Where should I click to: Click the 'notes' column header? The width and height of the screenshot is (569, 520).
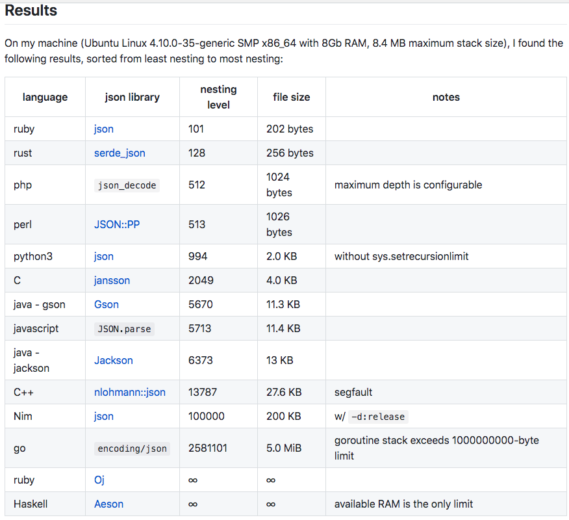(x=446, y=97)
